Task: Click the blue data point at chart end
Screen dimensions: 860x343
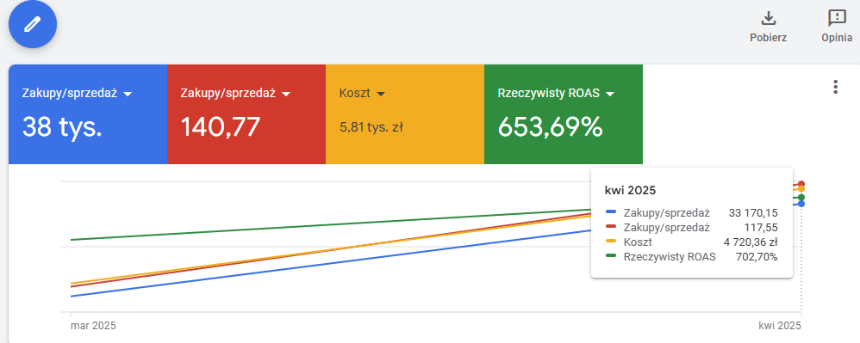Action: coord(801,204)
